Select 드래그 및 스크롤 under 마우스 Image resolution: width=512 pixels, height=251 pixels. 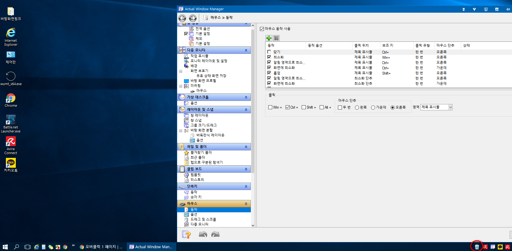pyautogui.click(x=203, y=219)
